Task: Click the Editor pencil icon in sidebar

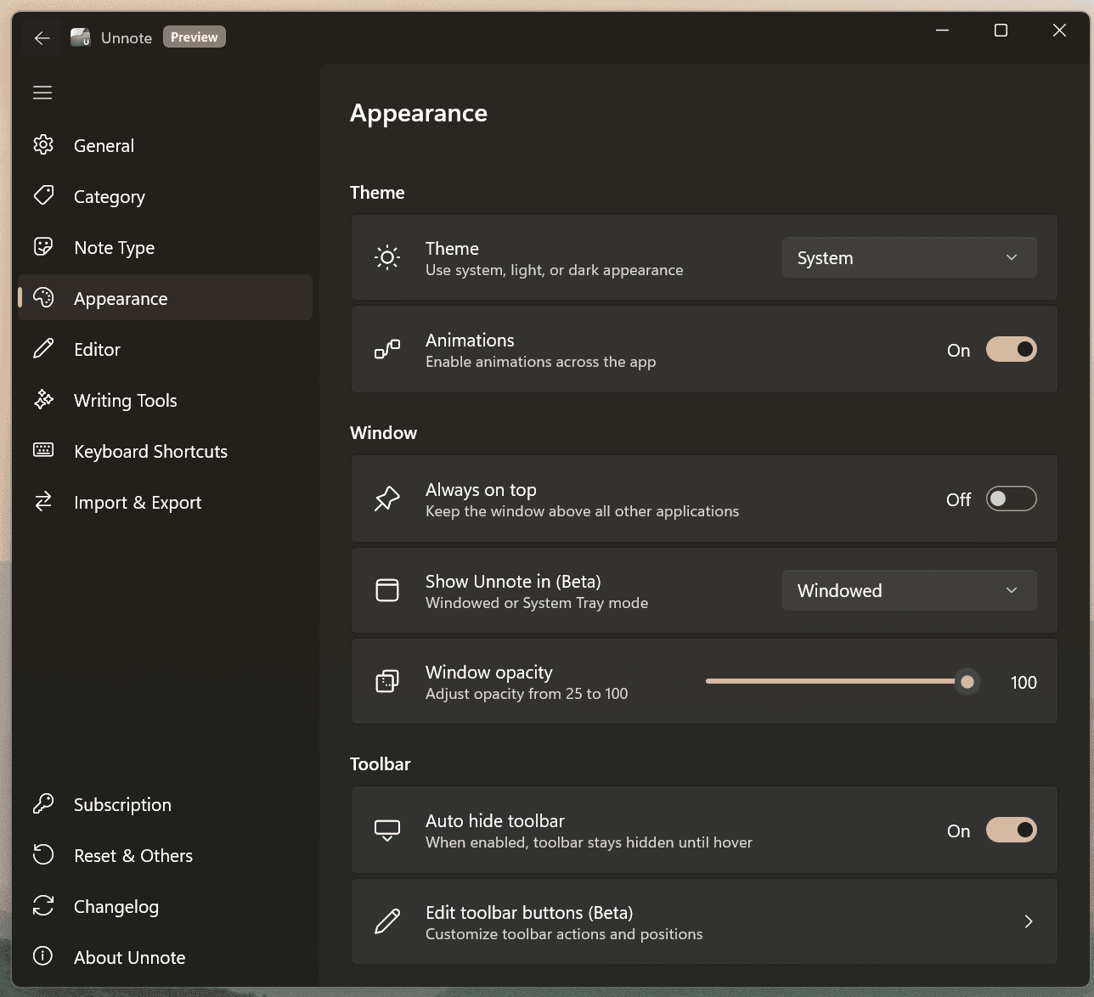Action: pos(43,349)
